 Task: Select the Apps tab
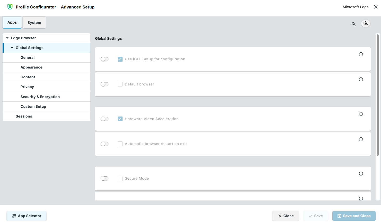tap(12, 23)
